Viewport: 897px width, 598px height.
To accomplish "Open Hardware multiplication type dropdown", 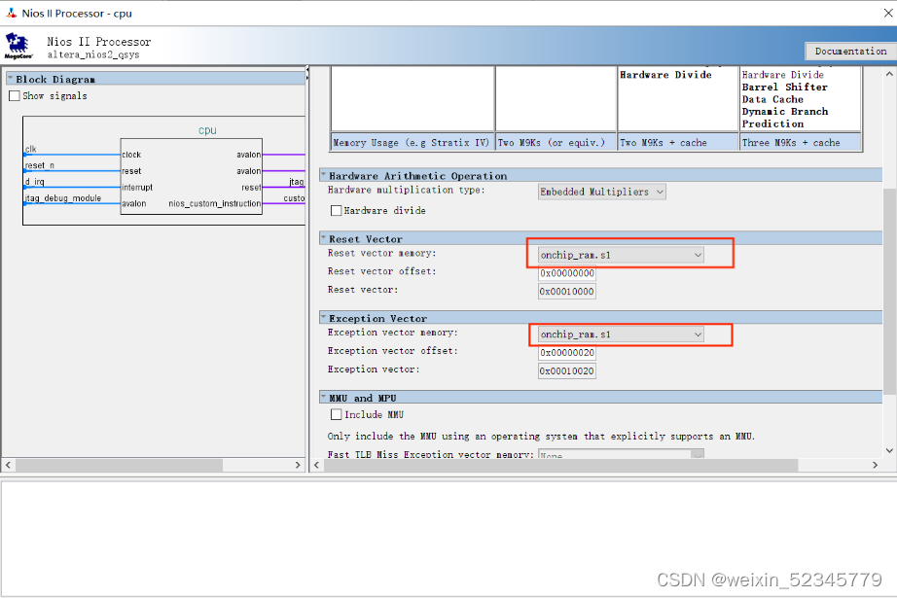I will (602, 192).
